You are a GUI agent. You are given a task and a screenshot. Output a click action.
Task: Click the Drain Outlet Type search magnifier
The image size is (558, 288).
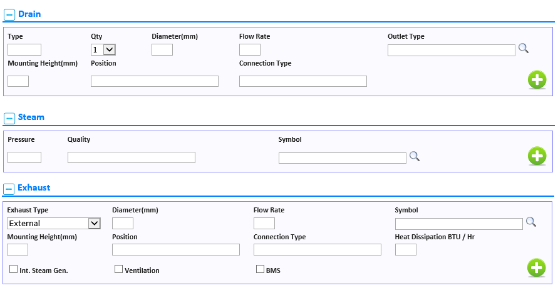point(523,48)
